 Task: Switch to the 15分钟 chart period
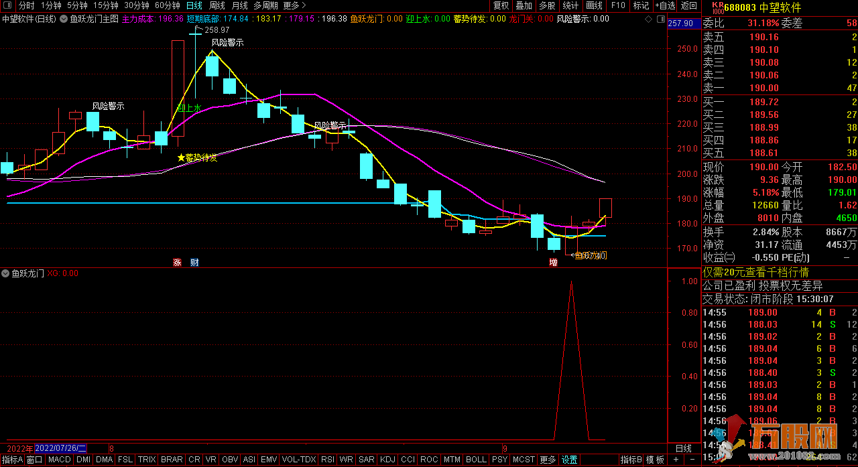(106, 5)
